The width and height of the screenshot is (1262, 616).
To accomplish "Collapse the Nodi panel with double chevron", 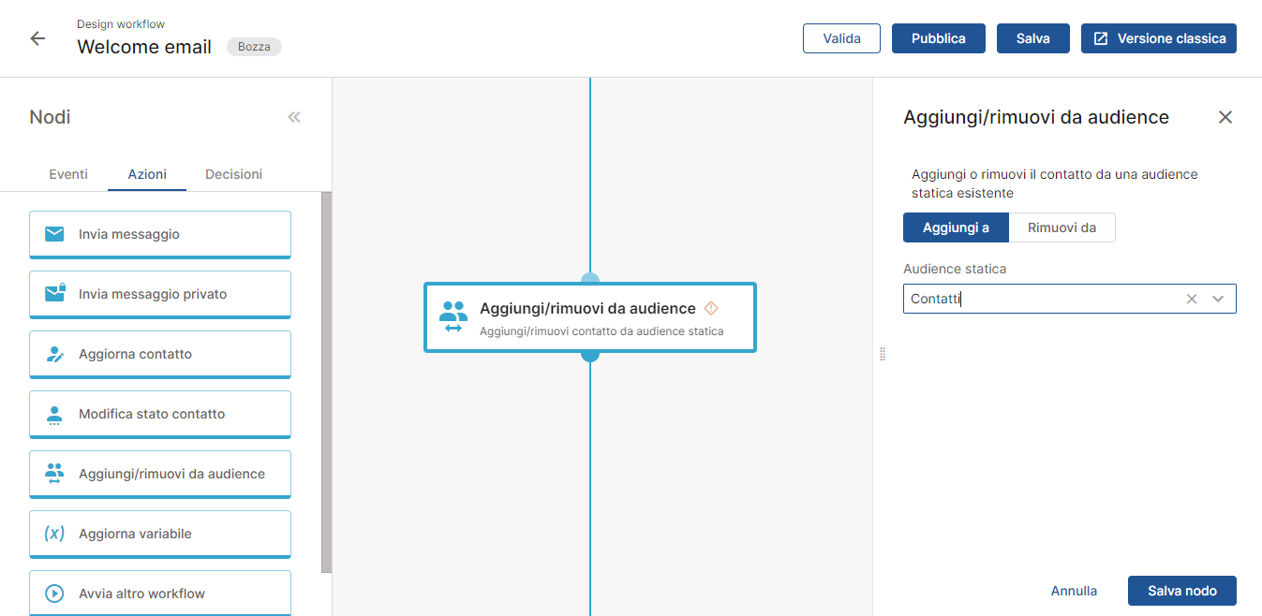I will (294, 117).
